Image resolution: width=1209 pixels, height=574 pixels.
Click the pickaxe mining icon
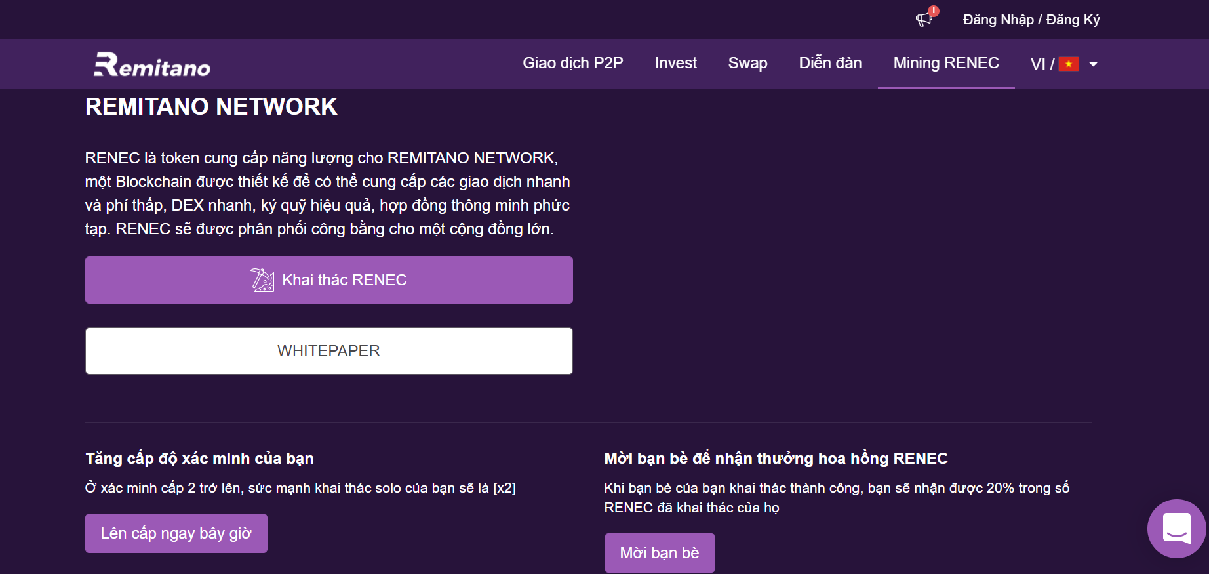click(262, 280)
